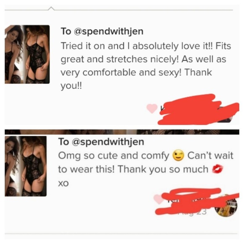Click the red lips kiss emoji

(217, 169)
